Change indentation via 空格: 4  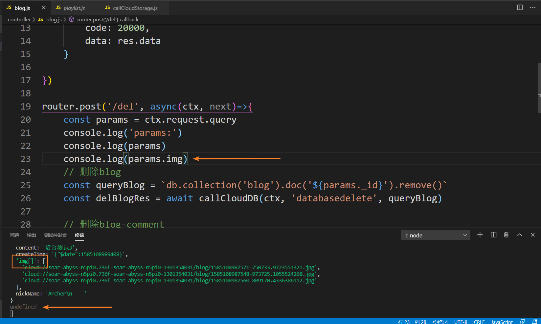440,322
